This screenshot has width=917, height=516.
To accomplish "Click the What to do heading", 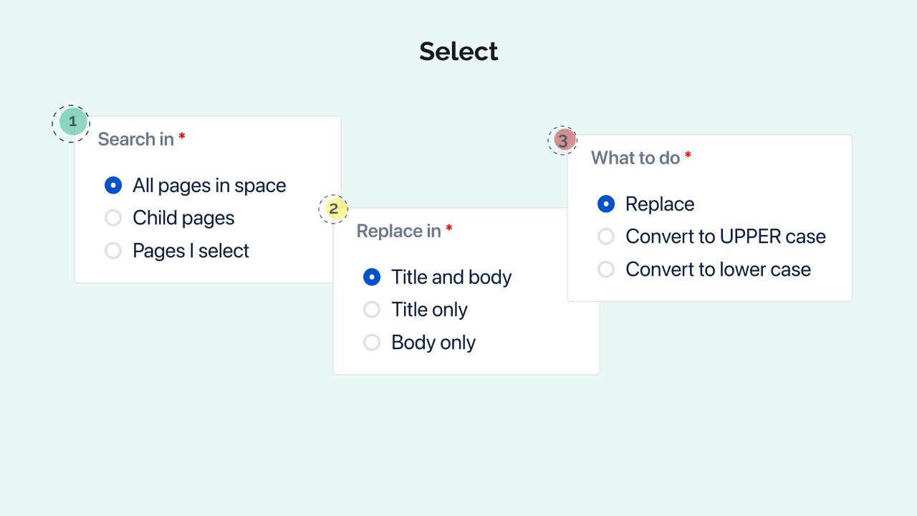I will [635, 158].
